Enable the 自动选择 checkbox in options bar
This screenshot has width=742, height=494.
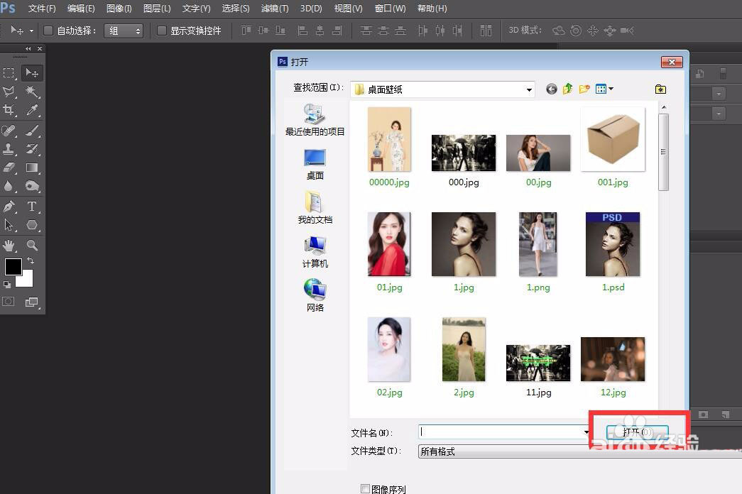click(x=48, y=30)
